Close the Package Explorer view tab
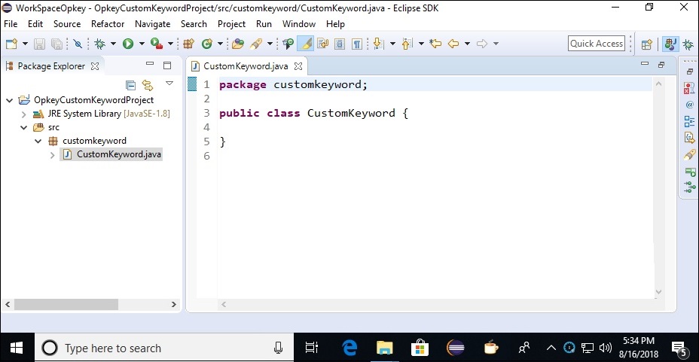 point(95,66)
